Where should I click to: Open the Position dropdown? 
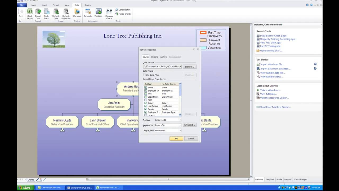tap(180, 120)
